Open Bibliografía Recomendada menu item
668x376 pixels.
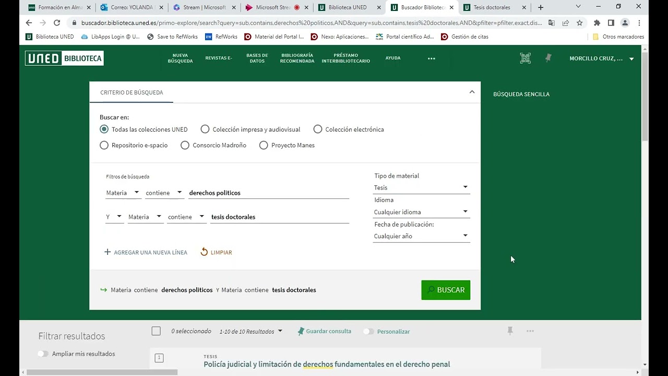[297, 58]
